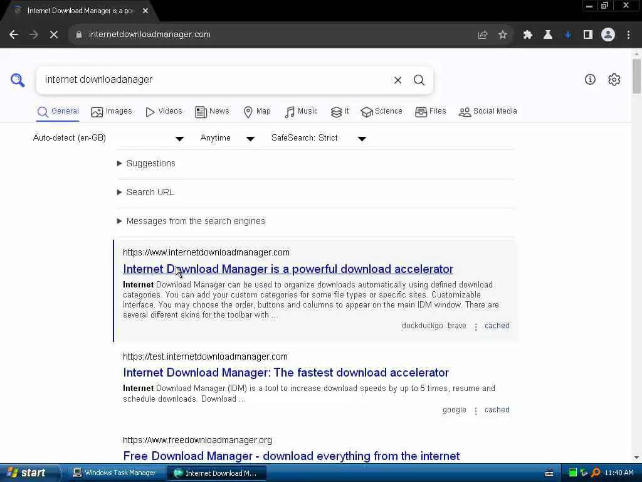Open the blue downloads arrow icon

[x=568, y=35]
